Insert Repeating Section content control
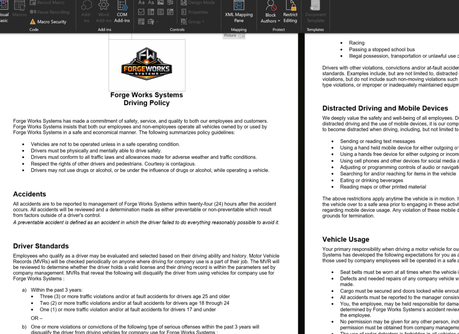This screenshot has height=334, width=459. tap(142, 21)
